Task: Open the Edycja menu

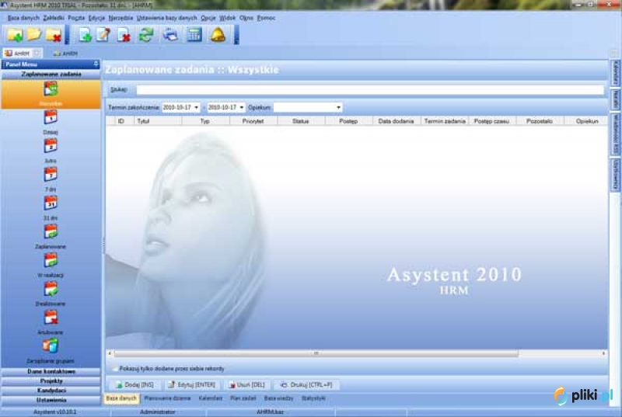Action: pos(96,18)
